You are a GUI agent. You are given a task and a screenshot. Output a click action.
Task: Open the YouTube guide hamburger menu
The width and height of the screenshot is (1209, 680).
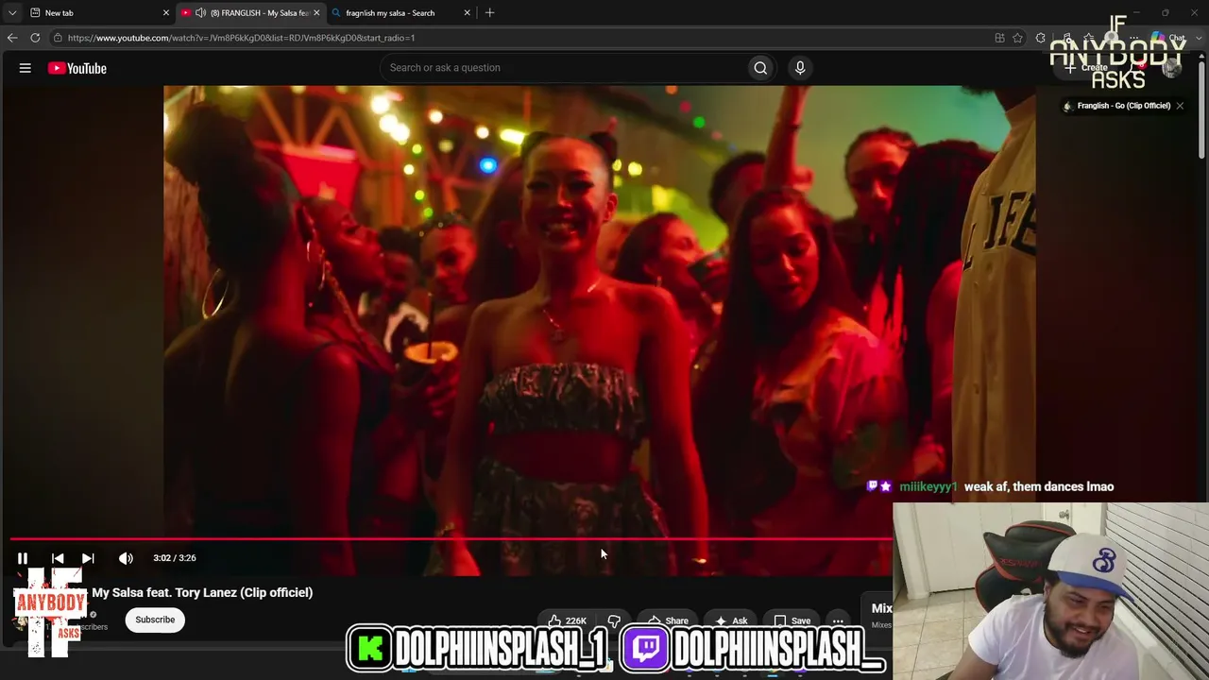(26, 68)
